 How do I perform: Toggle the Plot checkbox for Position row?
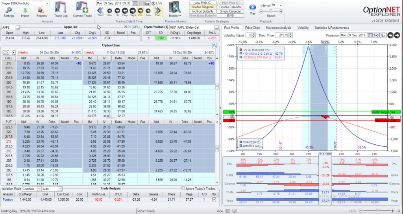tap(214, 199)
